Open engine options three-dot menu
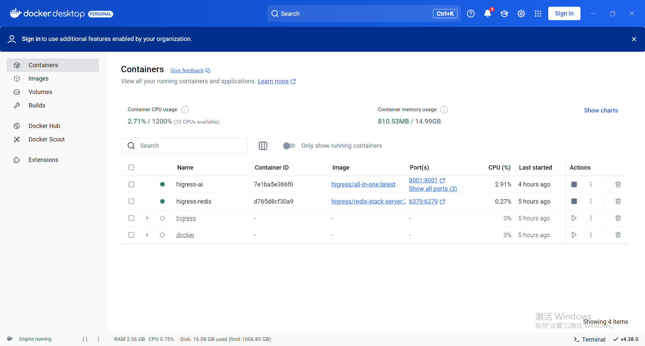645x346 pixels. [98, 339]
